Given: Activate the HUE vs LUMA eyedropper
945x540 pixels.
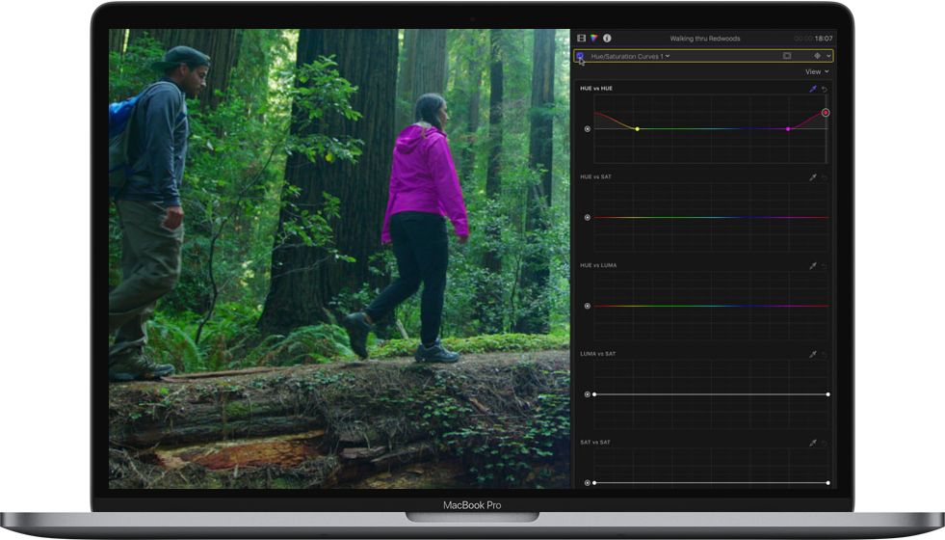Looking at the screenshot, I should point(812,265).
